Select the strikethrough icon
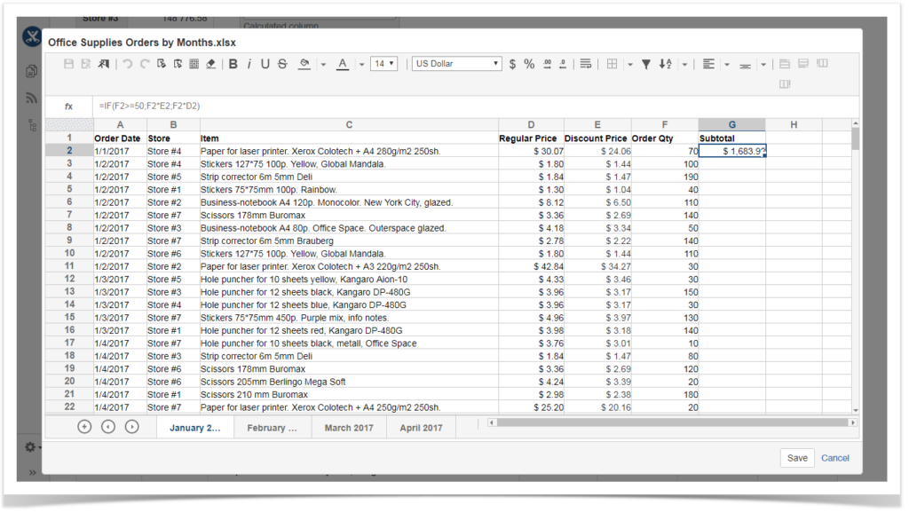The height and width of the screenshot is (513, 909). pyautogui.click(x=282, y=63)
